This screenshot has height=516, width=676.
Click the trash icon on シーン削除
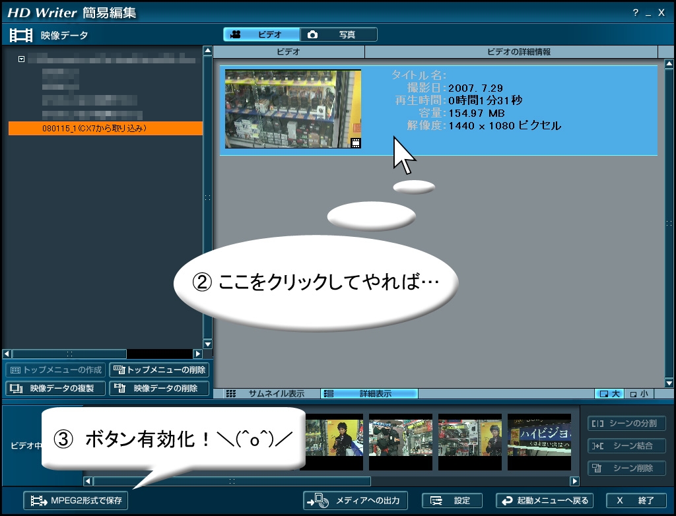pyautogui.click(x=597, y=468)
